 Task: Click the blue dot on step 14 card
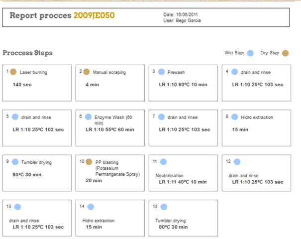[91, 207]
